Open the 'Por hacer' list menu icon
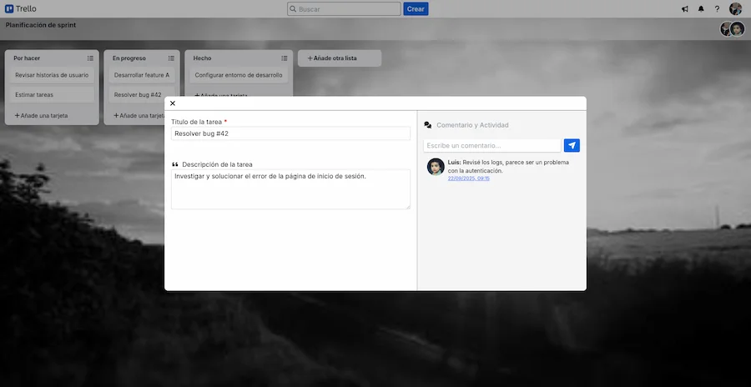This screenshot has width=751, height=387. point(90,58)
